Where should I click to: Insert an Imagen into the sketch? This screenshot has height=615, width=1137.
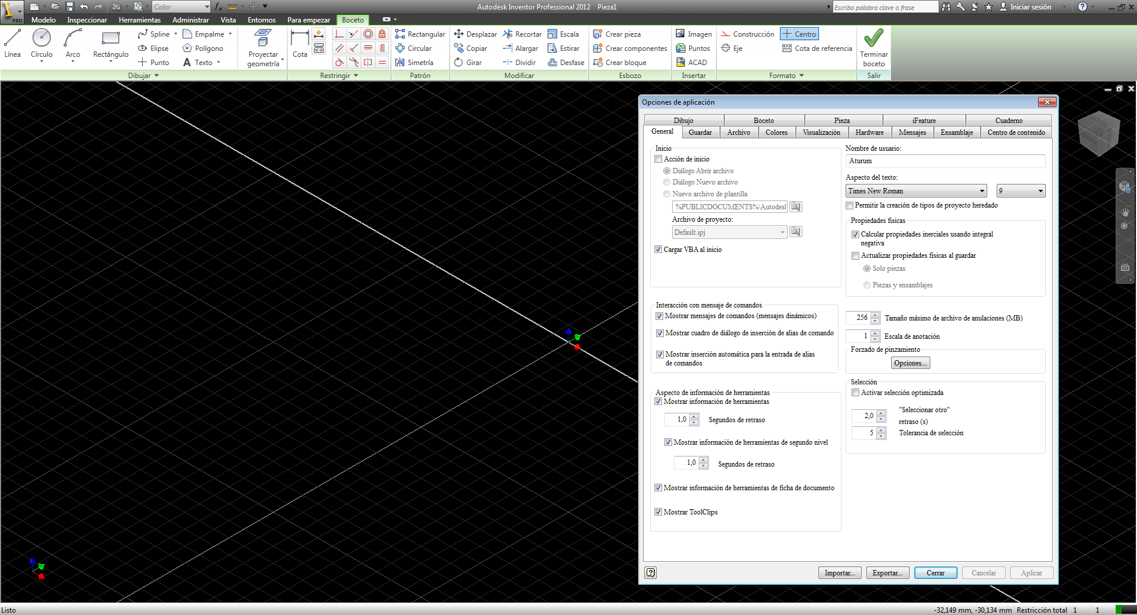pyautogui.click(x=693, y=34)
